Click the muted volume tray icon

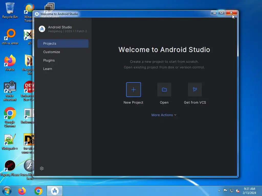tap(238, 190)
